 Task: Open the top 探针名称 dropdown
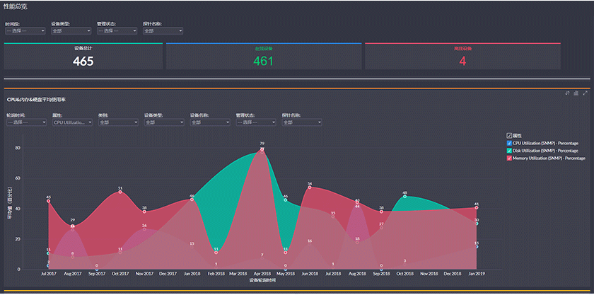(x=163, y=31)
